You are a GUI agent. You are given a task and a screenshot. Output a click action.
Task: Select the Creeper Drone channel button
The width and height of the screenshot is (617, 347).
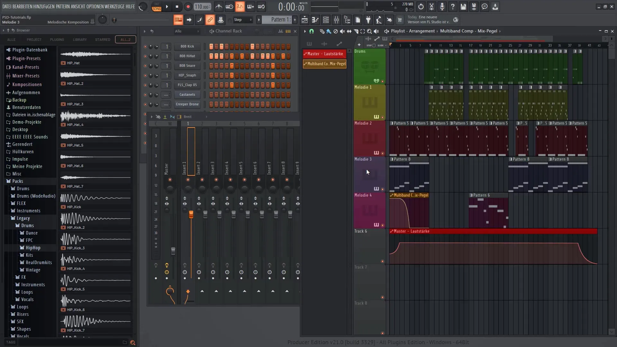(x=187, y=104)
